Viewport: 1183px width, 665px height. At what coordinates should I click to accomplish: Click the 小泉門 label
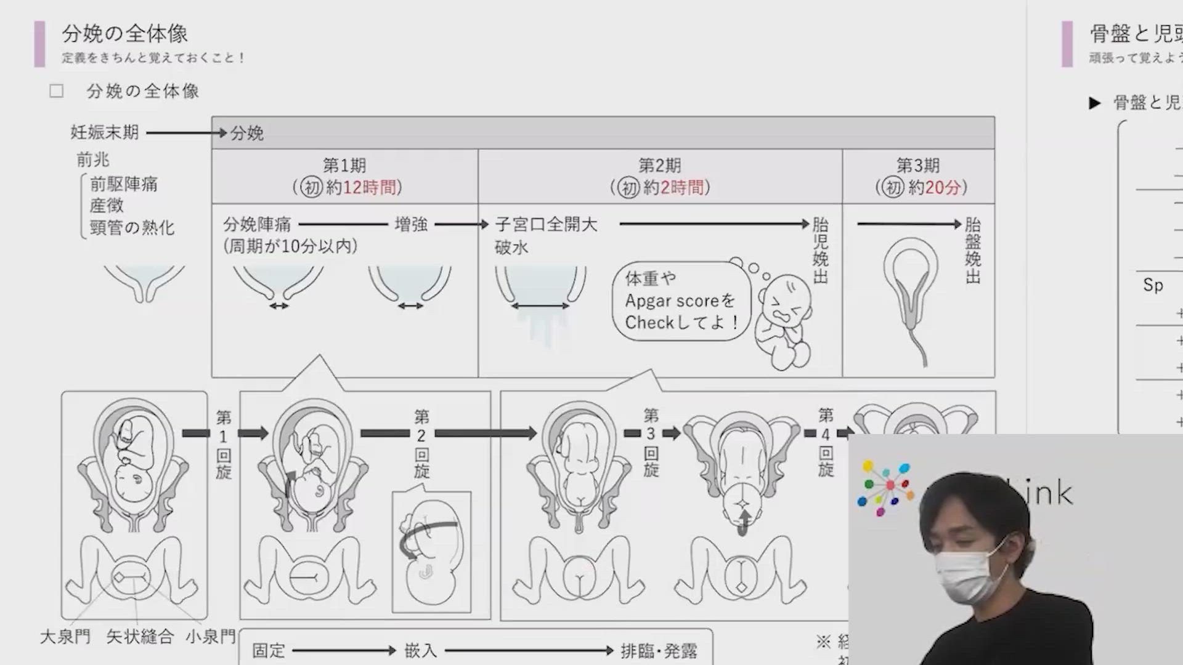(x=211, y=637)
